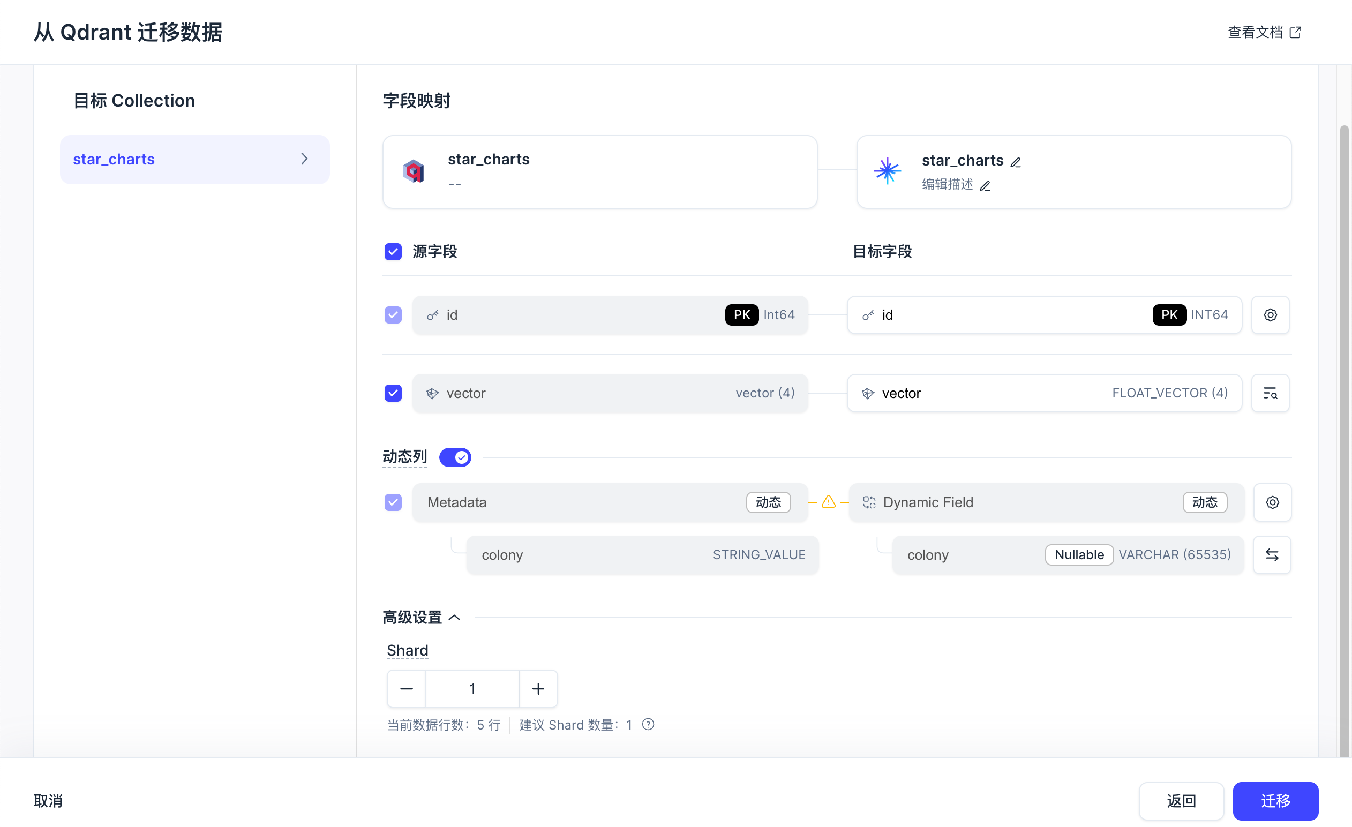Increase Shard count with plus button

(x=538, y=689)
